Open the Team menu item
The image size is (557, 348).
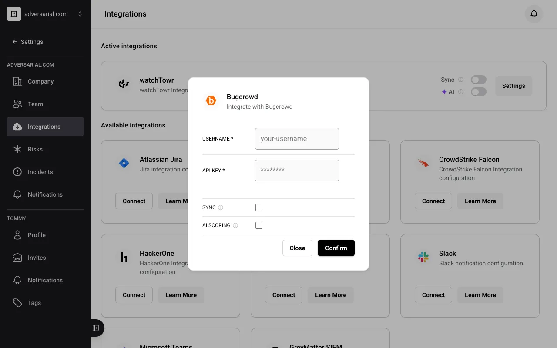tap(45, 104)
